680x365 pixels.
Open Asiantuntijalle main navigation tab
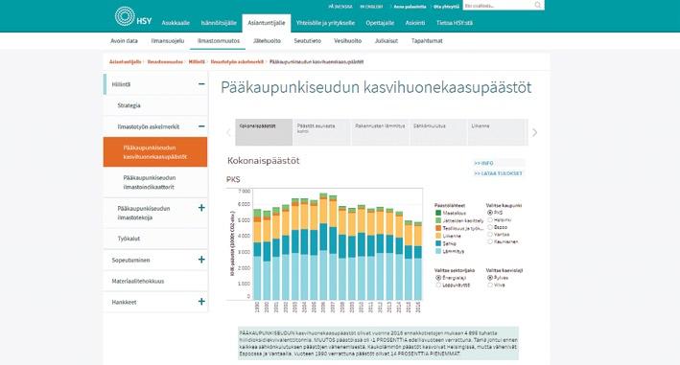(x=267, y=23)
